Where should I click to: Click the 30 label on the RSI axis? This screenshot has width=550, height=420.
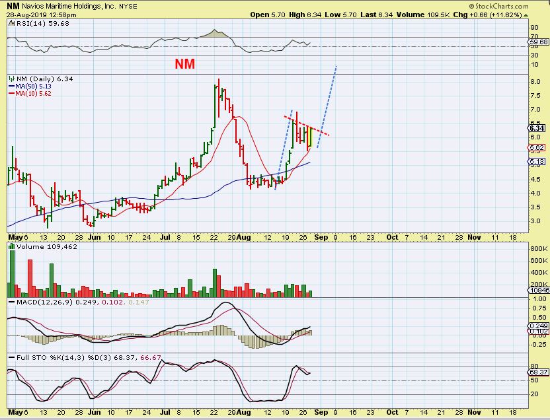[x=535, y=55]
